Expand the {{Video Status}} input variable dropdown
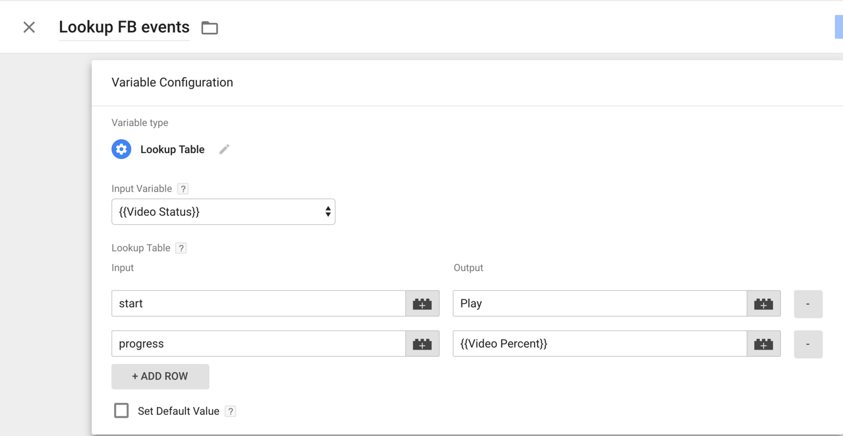843x436 pixels. click(223, 212)
